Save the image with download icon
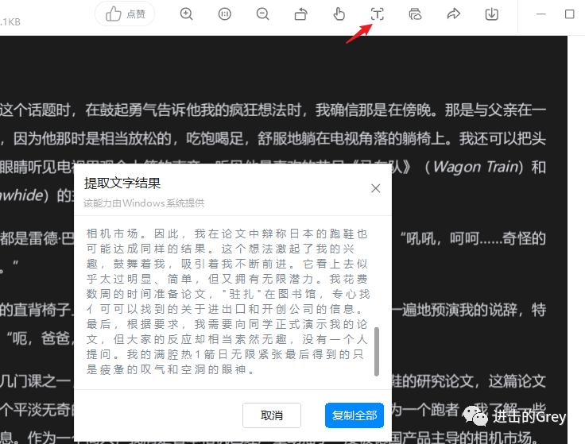585x444 pixels. [492, 14]
